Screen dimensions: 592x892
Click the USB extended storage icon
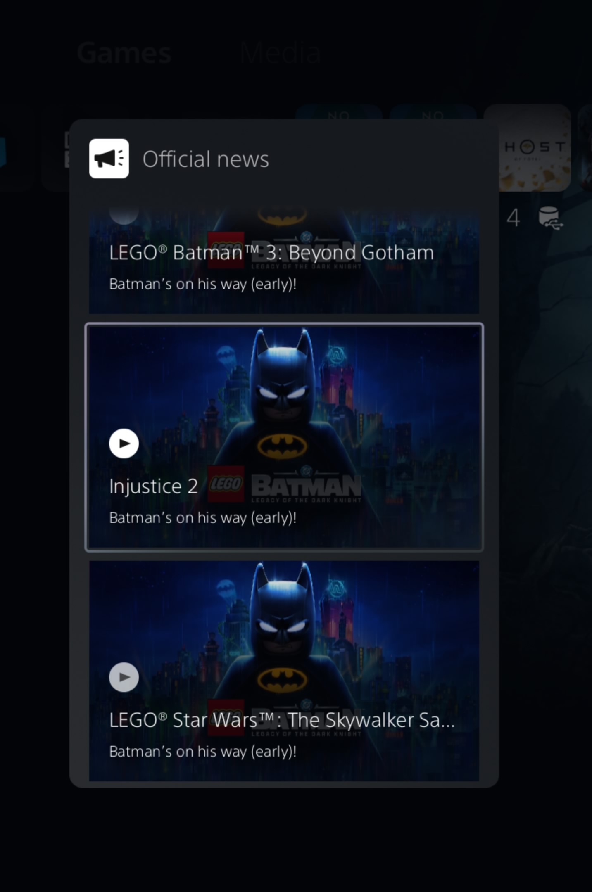pos(550,218)
